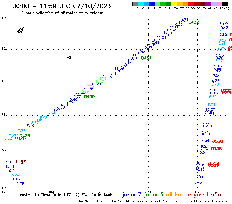Click wave height value '7.87'
The width and height of the screenshot is (232, 204).
tap(13, 136)
